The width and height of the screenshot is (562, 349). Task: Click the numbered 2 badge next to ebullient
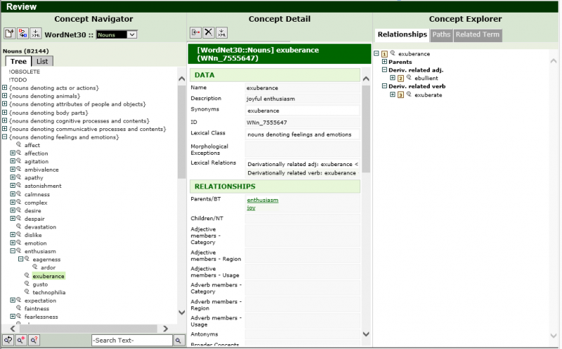point(400,78)
